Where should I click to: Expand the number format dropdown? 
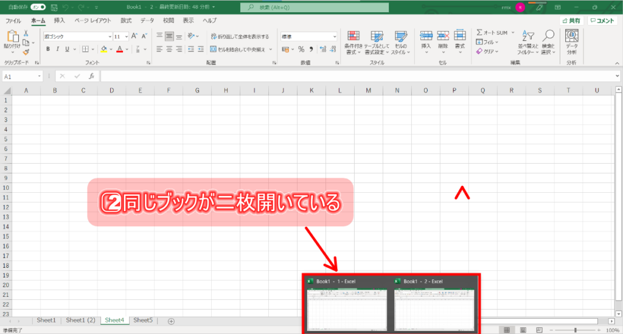tap(334, 37)
